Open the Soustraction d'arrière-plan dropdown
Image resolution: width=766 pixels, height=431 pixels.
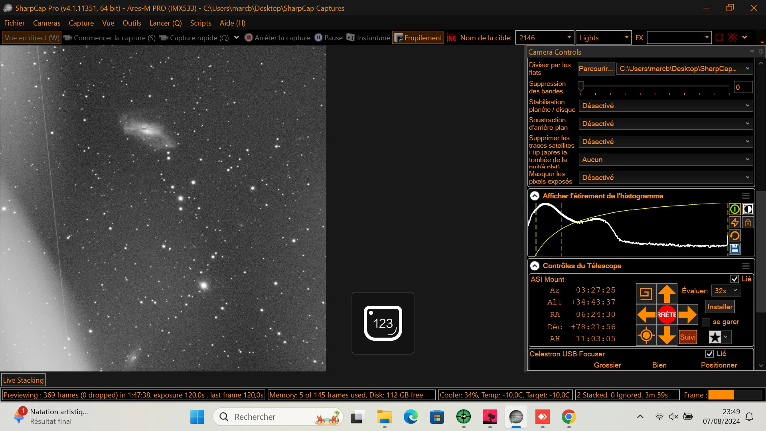click(x=665, y=124)
